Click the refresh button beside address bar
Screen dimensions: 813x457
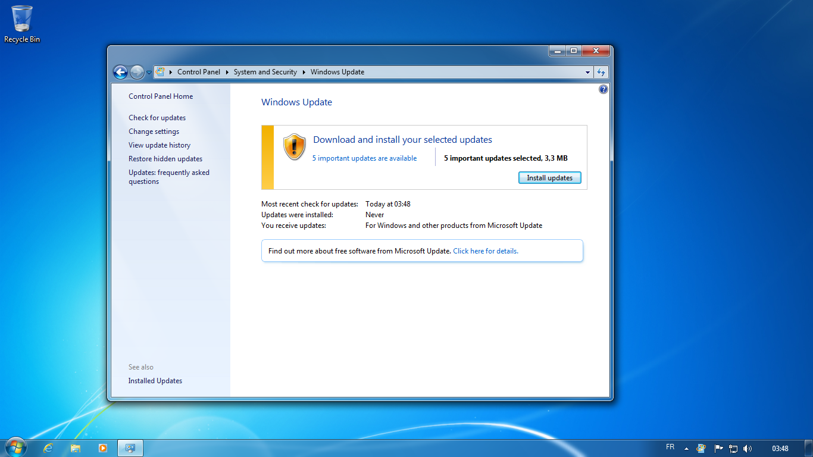(601, 72)
